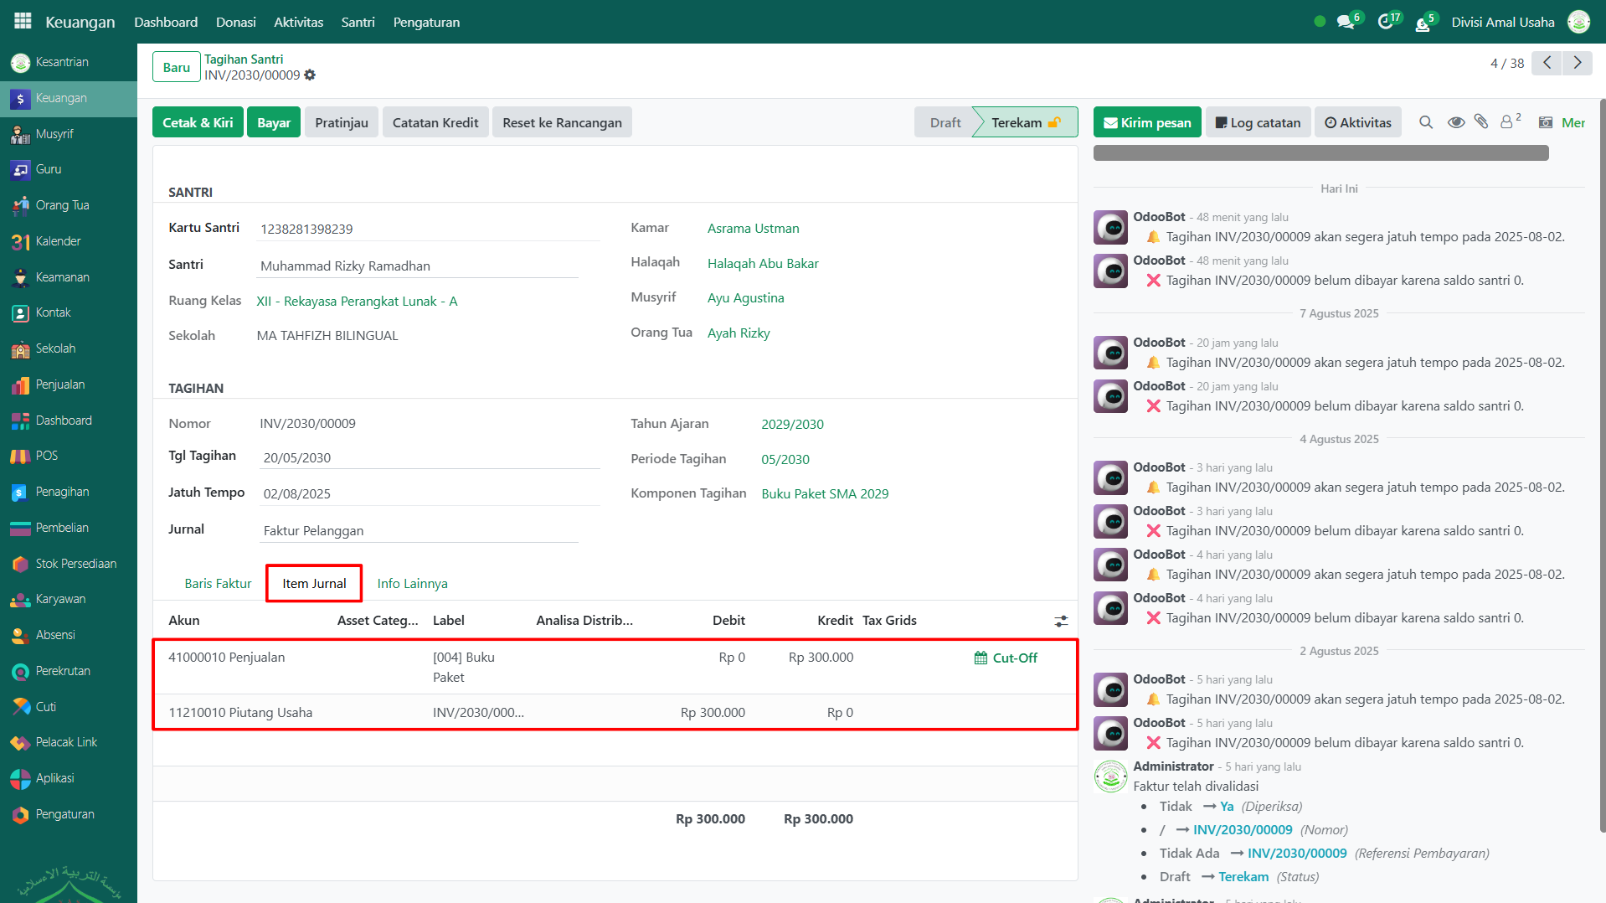The width and height of the screenshot is (1606, 903).
Task: Open the apps grid menu icon
Action: 23,21
